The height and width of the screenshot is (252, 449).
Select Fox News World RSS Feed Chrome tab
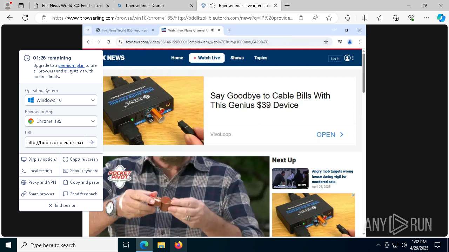(125, 30)
